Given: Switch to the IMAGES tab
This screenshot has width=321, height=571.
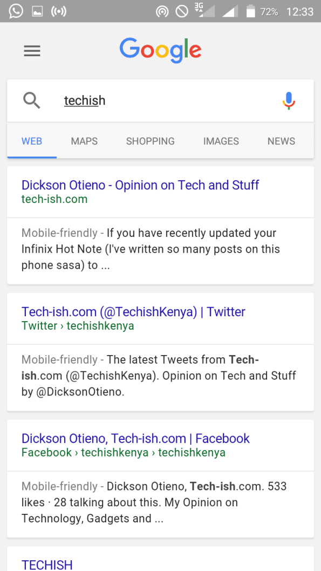Looking at the screenshot, I should 221,141.
